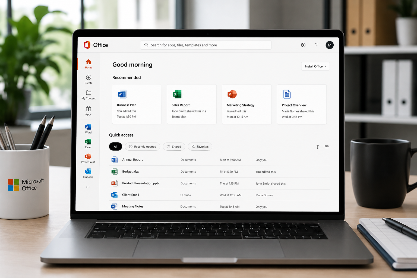Click 'John Smith shared this' in Product Presentation row

270,184
